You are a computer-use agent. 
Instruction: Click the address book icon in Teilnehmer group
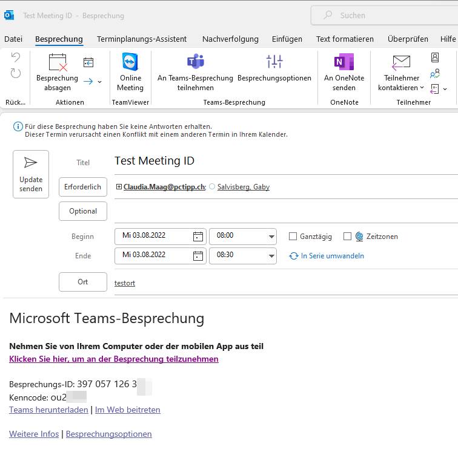coord(435,57)
